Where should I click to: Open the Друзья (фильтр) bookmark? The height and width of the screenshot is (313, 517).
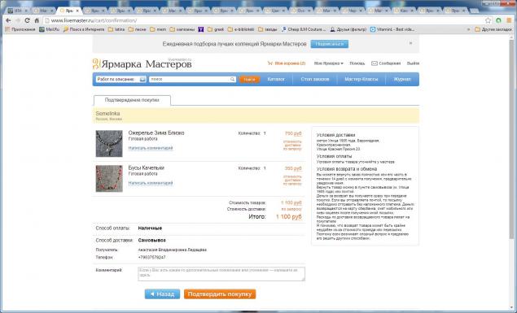(x=348, y=29)
